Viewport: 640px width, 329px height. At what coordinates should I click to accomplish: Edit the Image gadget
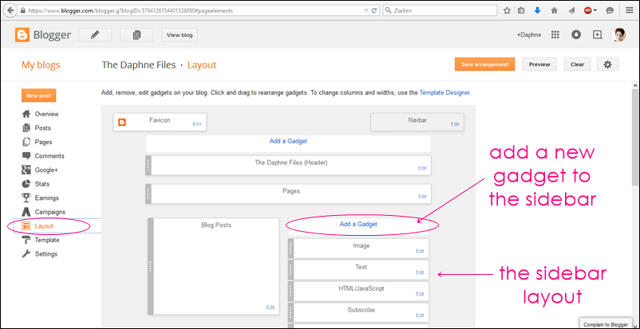click(420, 251)
